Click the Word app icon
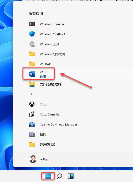The height and width of the screenshot is (182, 133). [32, 74]
